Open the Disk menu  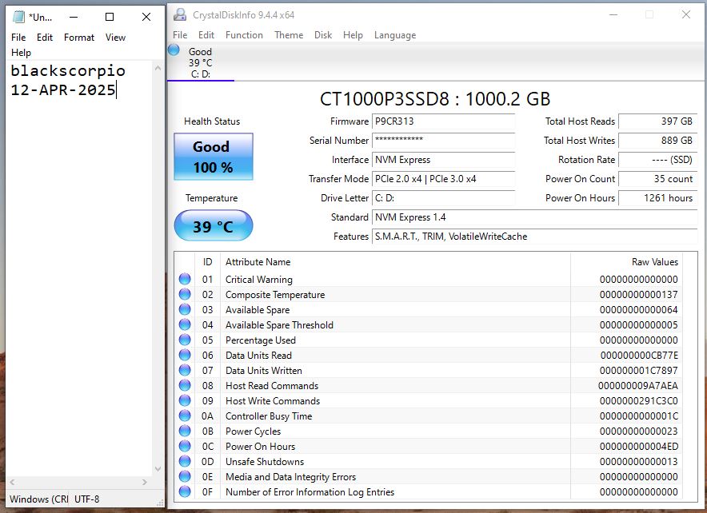(x=323, y=35)
